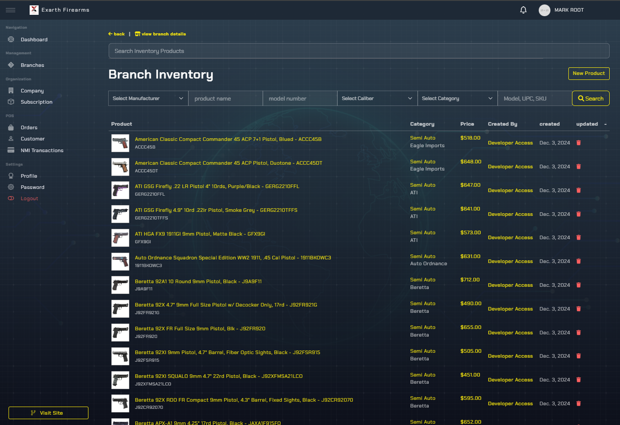Delete Beretta 92X RDO Compact row
The image size is (620, 425).
point(579,403)
